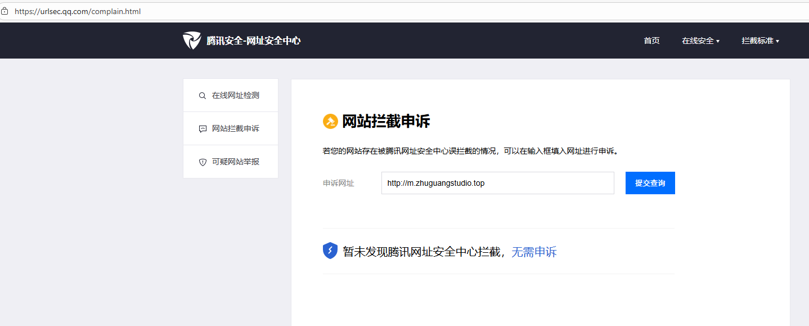Image resolution: width=809 pixels, height=326 pixels.
Task: Click the 申诉网址 field label
Action: coord(339,183)
